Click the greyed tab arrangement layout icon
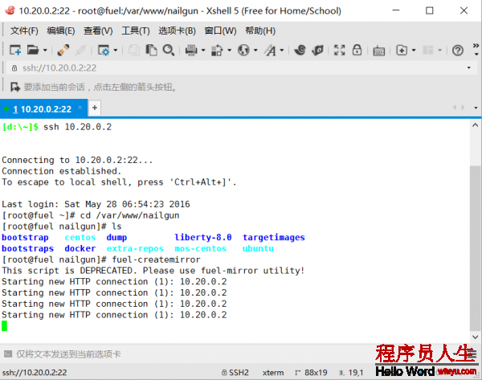This screenshot has height=380, width=482. (x=428, y=50)
